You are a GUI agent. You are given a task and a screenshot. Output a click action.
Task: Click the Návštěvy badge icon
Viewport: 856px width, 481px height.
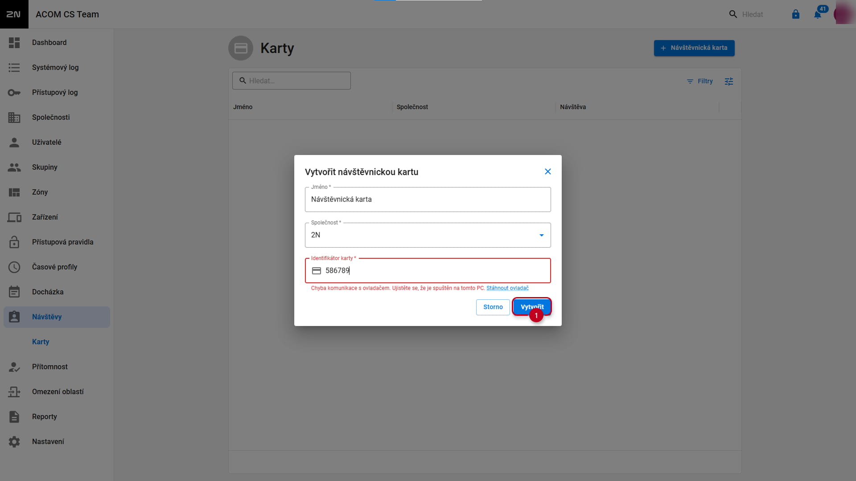coord(14,317)
